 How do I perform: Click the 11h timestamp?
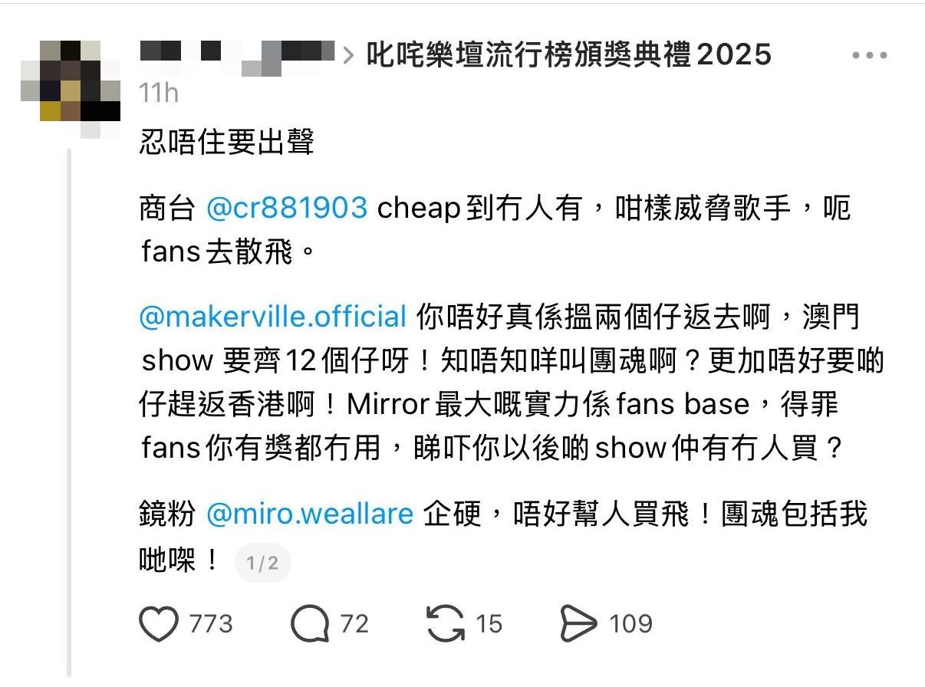click(159, 93)
